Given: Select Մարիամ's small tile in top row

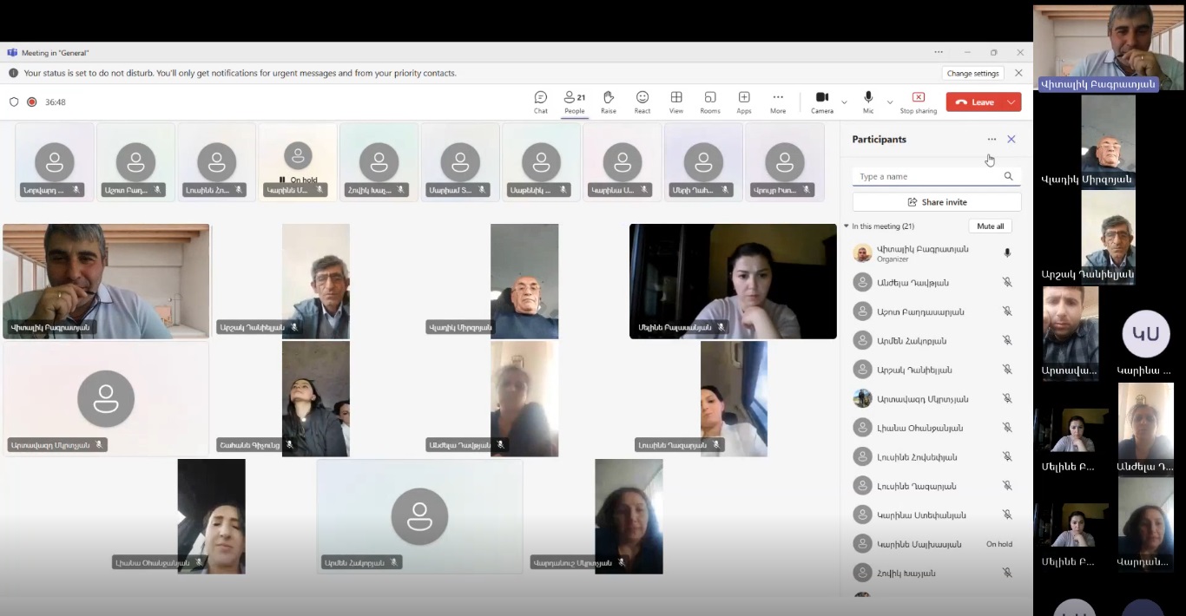Looking at the screenshot, I should tap(460, 162).
